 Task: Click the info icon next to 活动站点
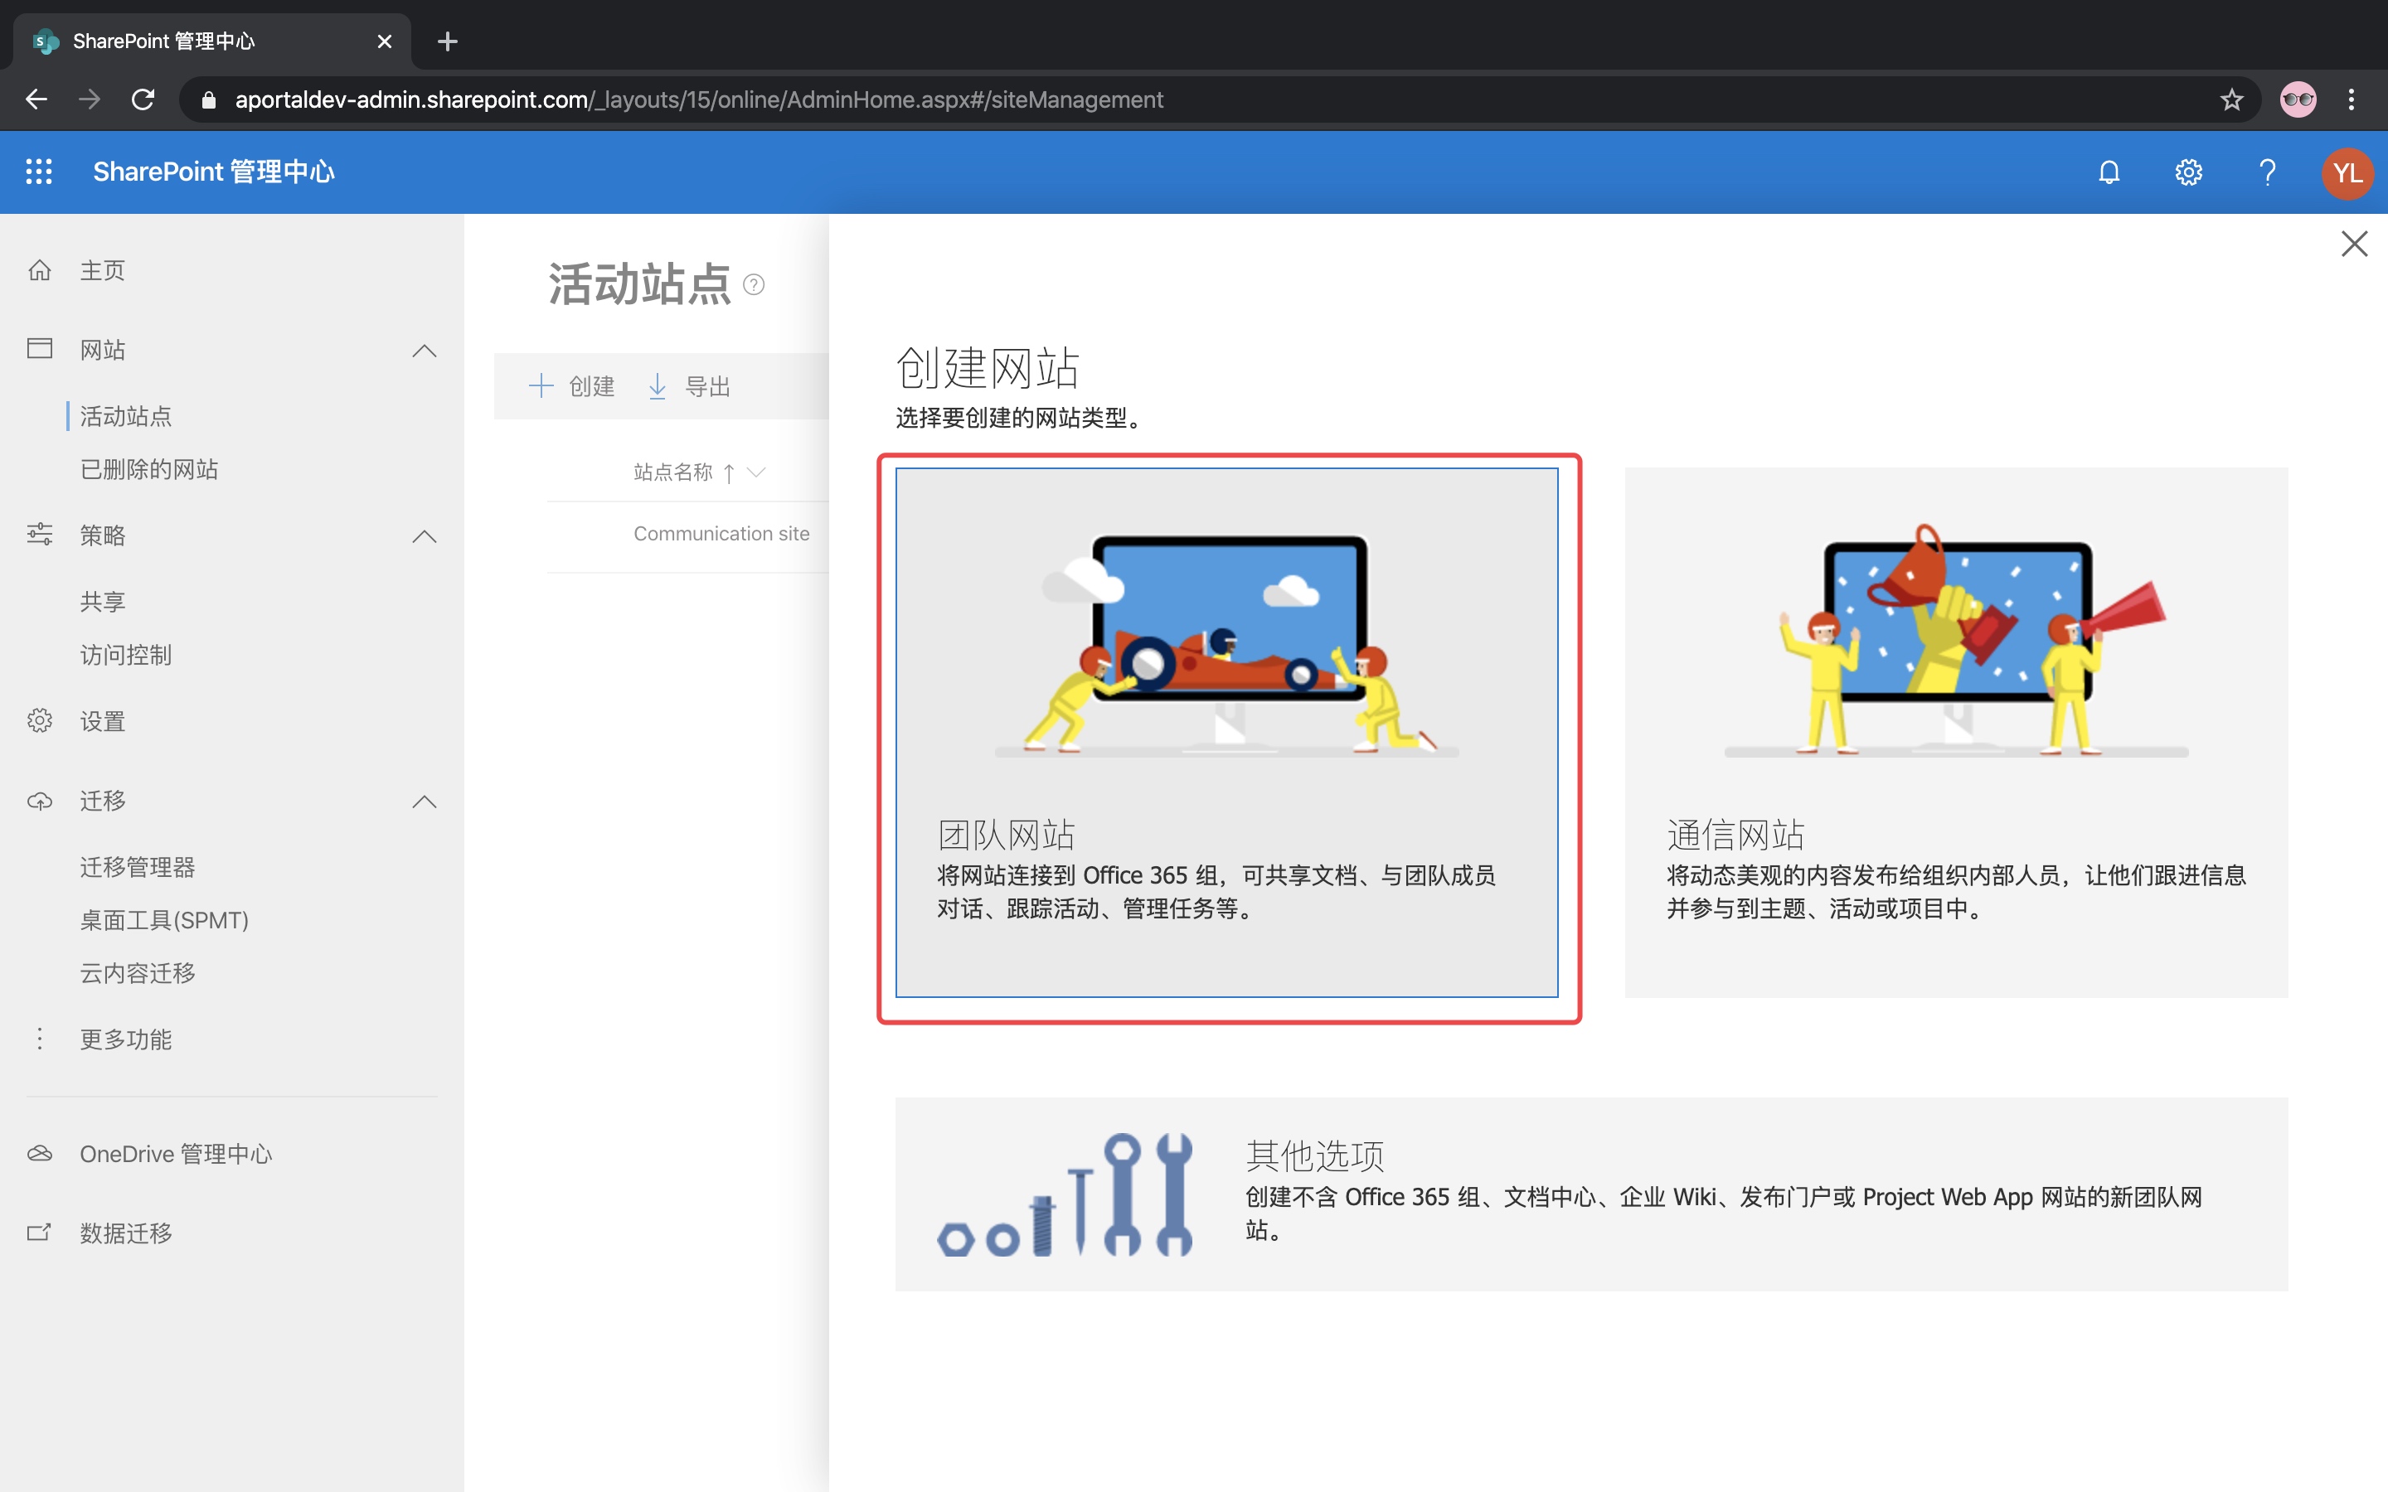[754, 285]
